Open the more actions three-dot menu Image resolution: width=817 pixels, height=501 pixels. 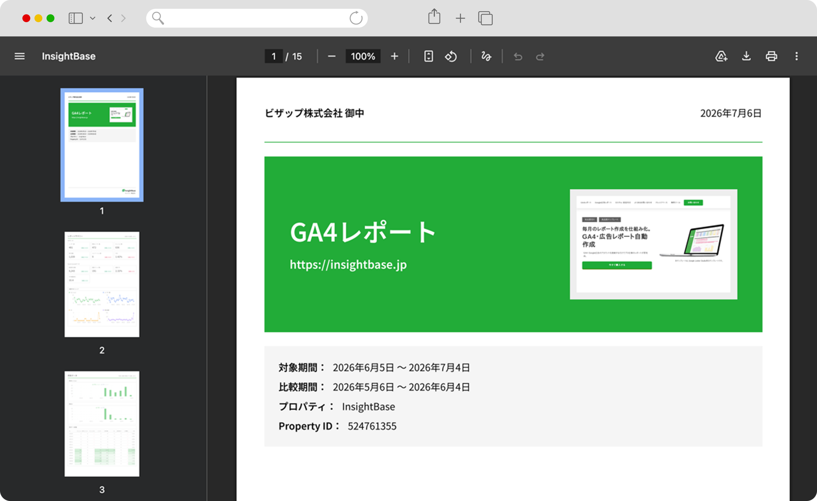pyautogui.click(x=797, y=56)
